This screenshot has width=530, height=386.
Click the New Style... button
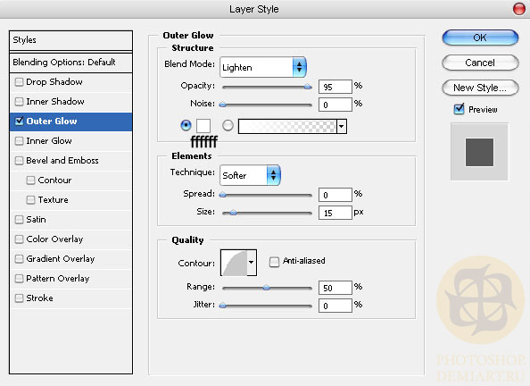coord(480,88)
